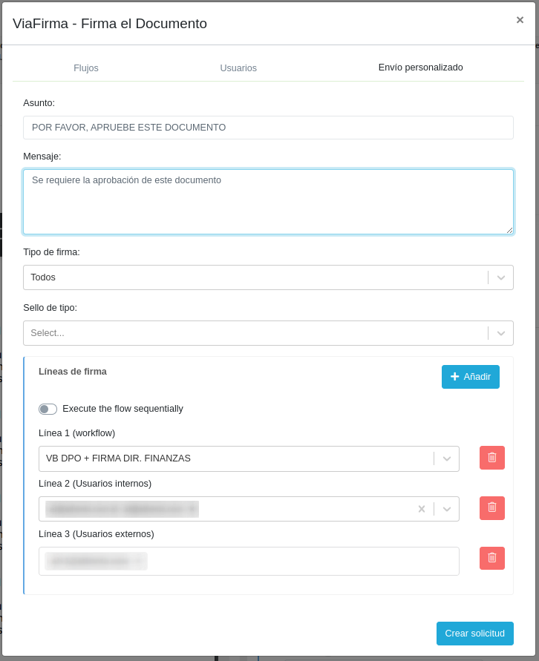Expand the Tipo de firma dropdown
This screenshot has height=661, width=539.
[501, 277]
